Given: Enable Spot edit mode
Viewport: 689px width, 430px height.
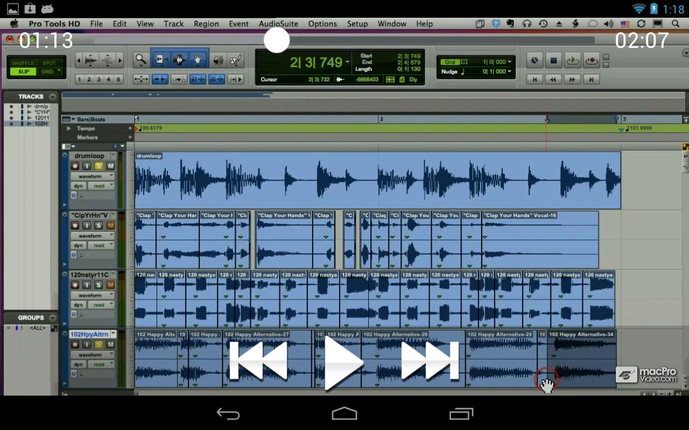Looking at the screenshot, I should [49, 63].
